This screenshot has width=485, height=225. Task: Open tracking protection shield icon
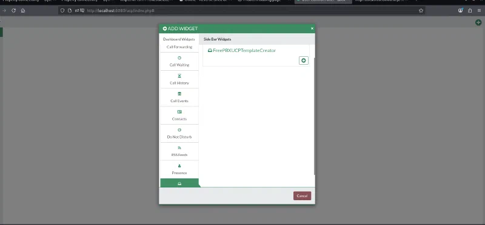click(62, 10)
